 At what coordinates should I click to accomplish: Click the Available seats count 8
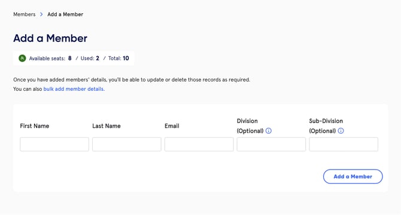click(70, 59)
